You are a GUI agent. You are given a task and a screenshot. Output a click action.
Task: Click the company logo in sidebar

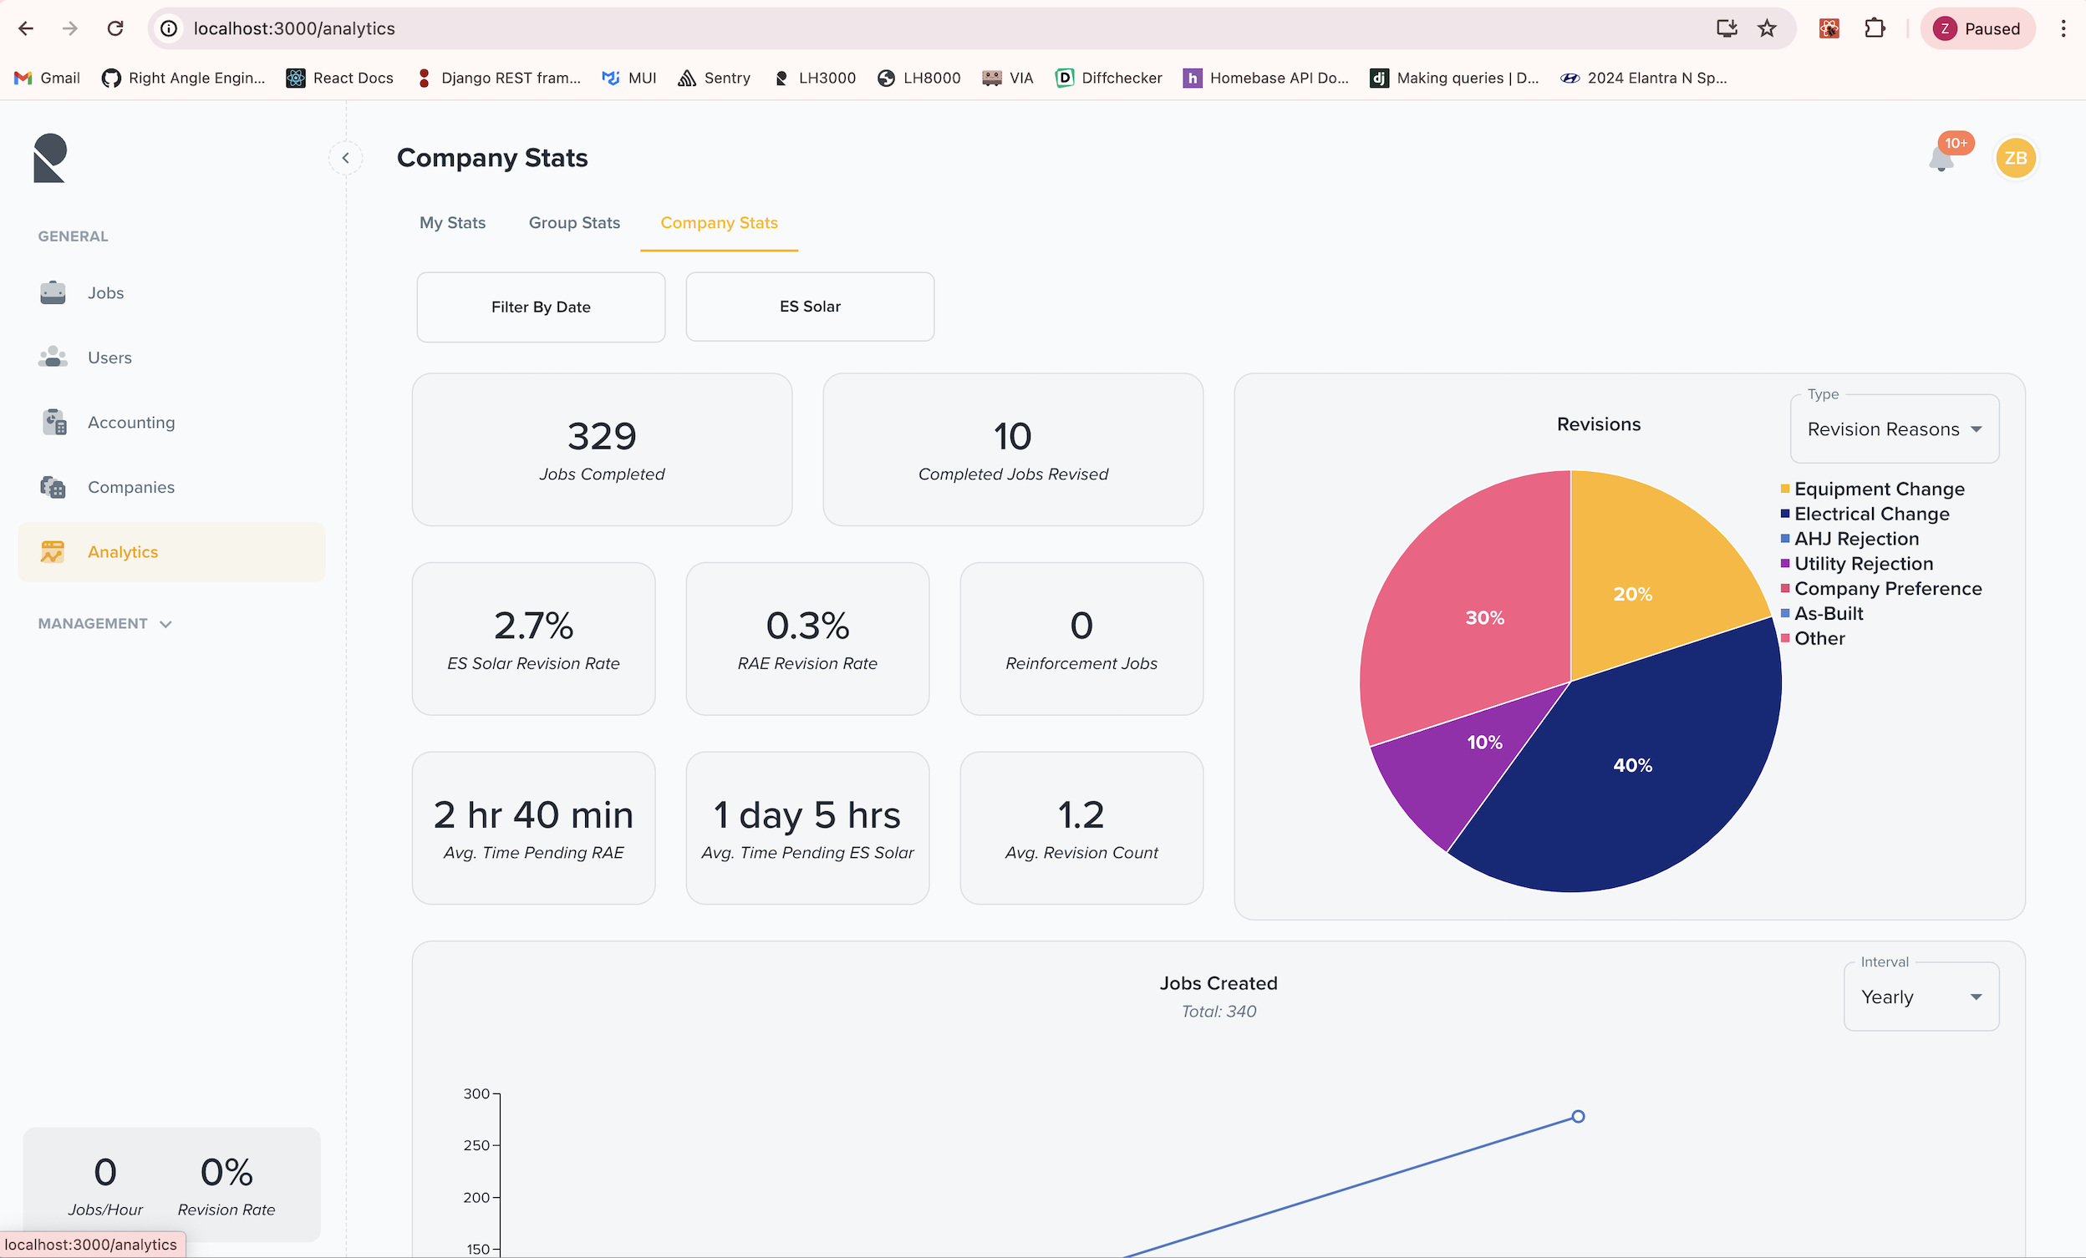(x=50, y=158)
